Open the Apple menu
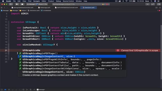The image size is (162, 91). tap(3, 1)
